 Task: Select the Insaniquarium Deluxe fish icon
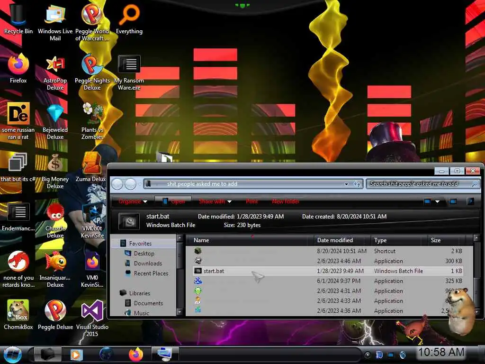point(55,269)
